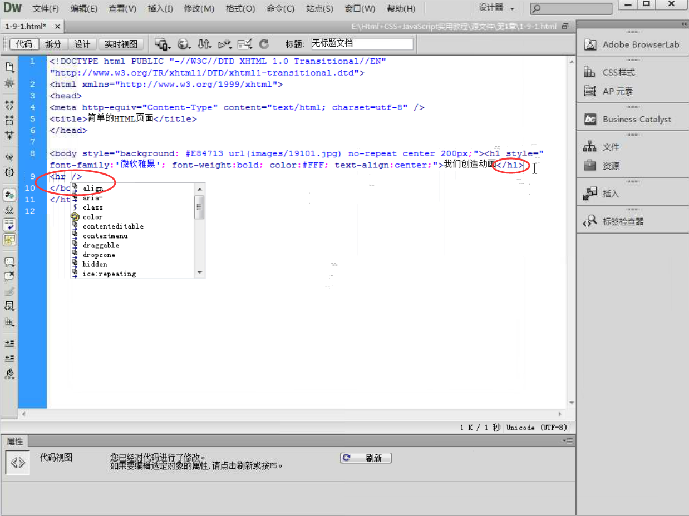689x516 pixels.
Task: Click code hint list scroll-down arrow
Action: pyautogui.click(x=200, y=273)
